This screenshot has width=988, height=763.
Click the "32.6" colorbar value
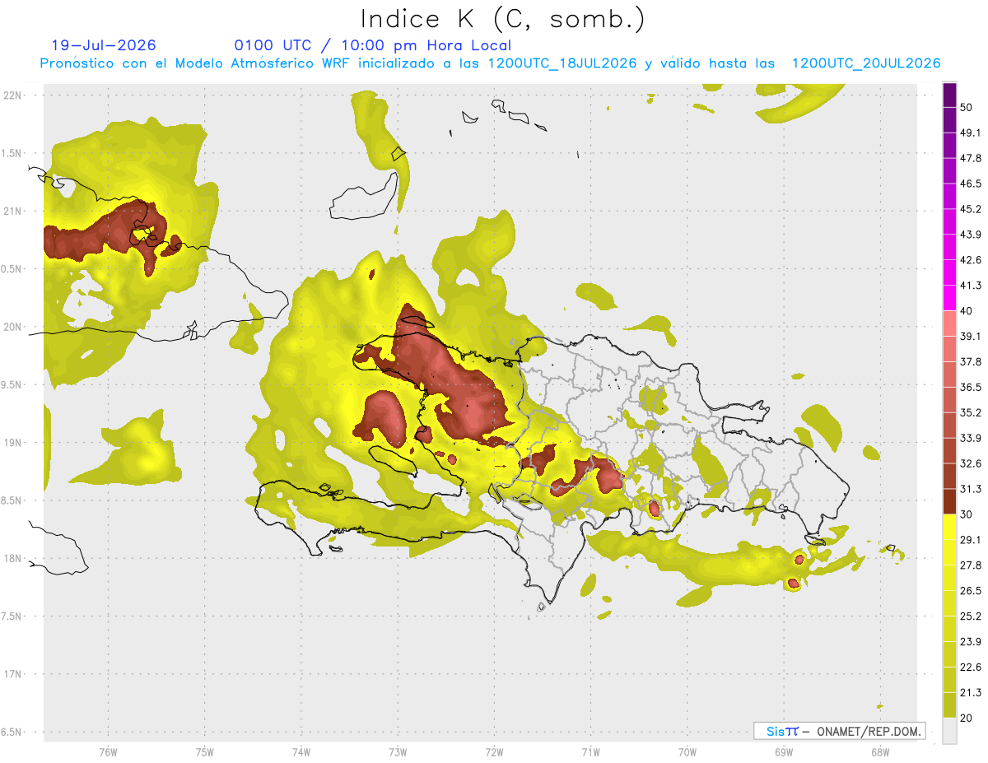coord(971,463)
